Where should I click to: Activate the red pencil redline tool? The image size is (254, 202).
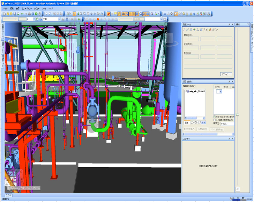pos(109,14)
